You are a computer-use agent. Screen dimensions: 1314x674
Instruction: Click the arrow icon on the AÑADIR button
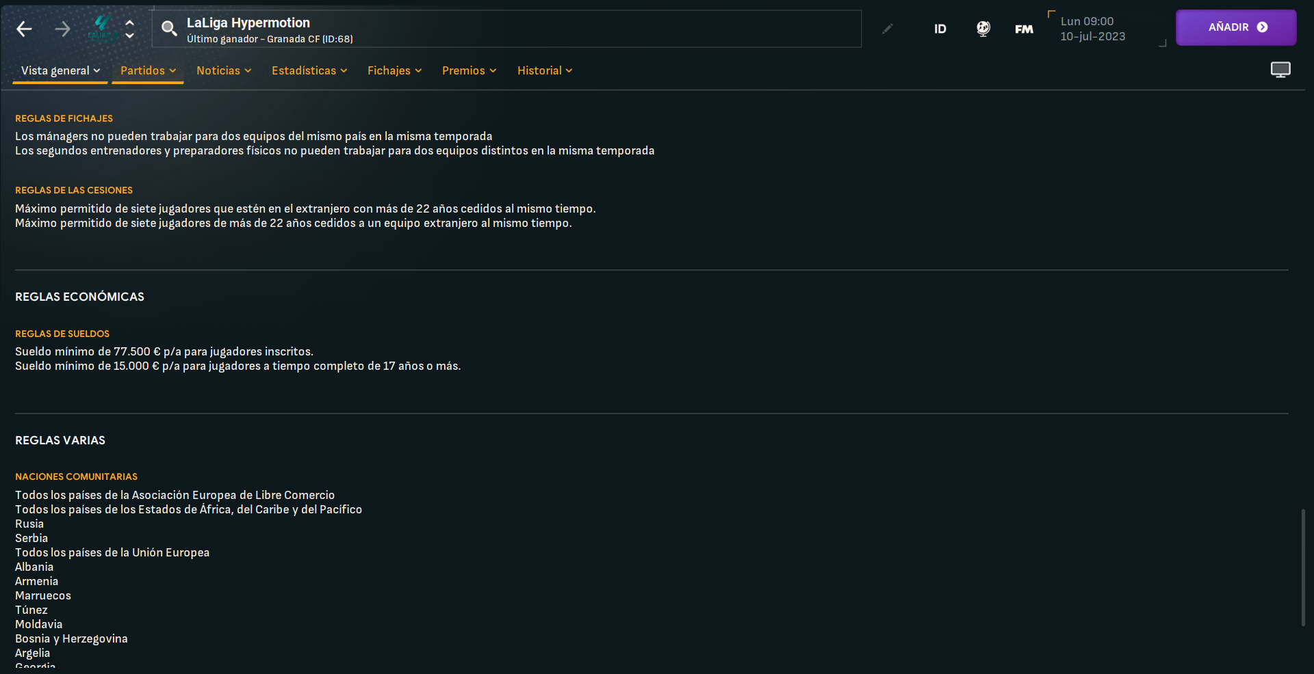pyautogui.click(x=1263, y=27)
